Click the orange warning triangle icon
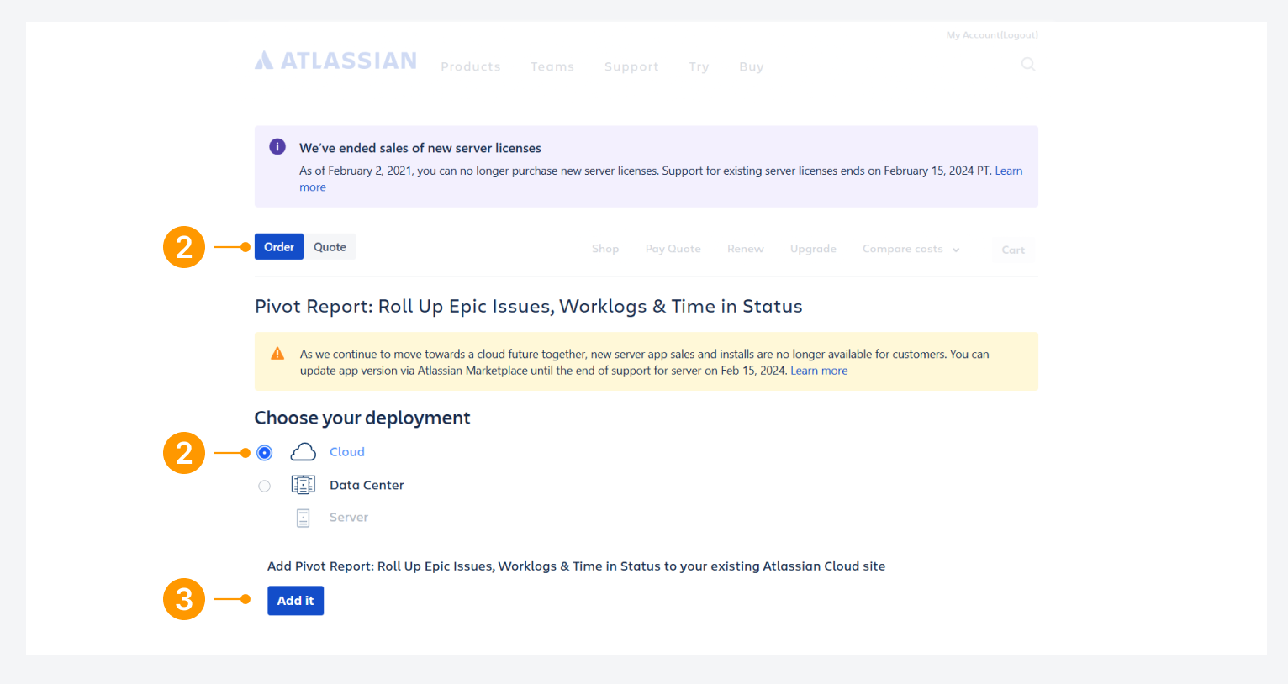 [277, 354]
